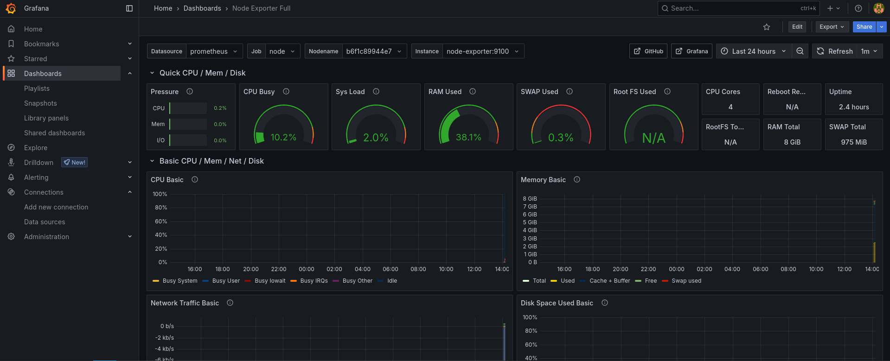The height and width of the screenshot is (361, 890).
Task: Click the zoom out time range icon
Action: 800,51
